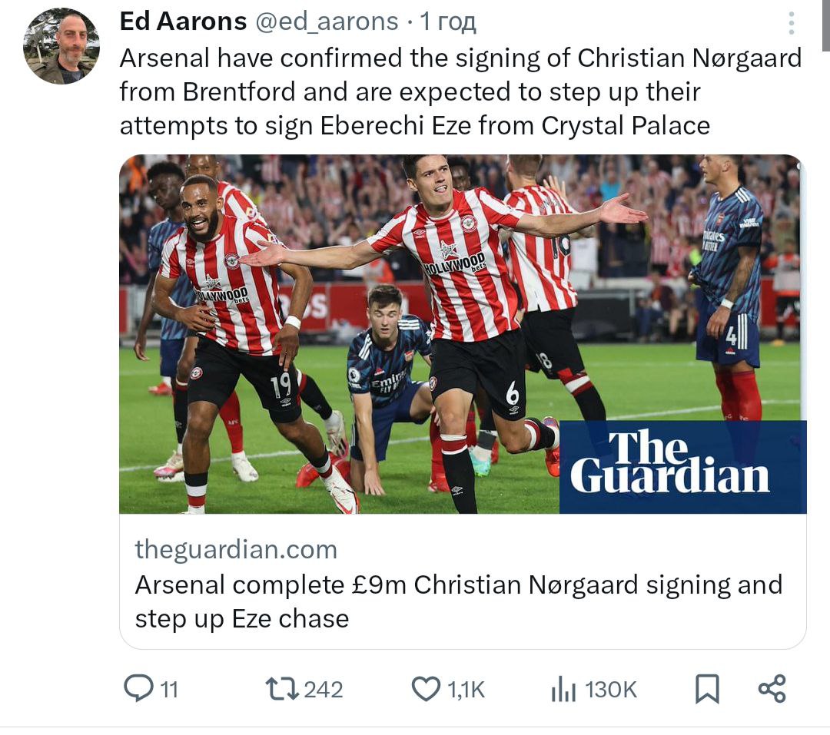This screenshot has width=830, height=735.
Task: Retweet the post using the repost icon
Action: pos(281,690)
